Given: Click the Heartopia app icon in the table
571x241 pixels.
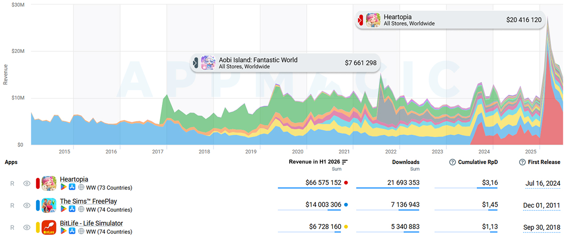Looking at the screenshot, I should (49, 183).
